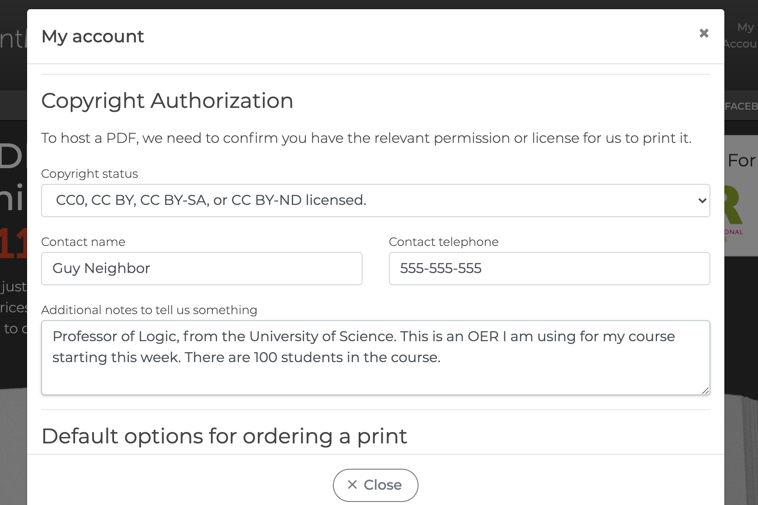Screen dimensions: 758x505
Task: Close the My account dialog with the X icon
Action: (703, 33)
